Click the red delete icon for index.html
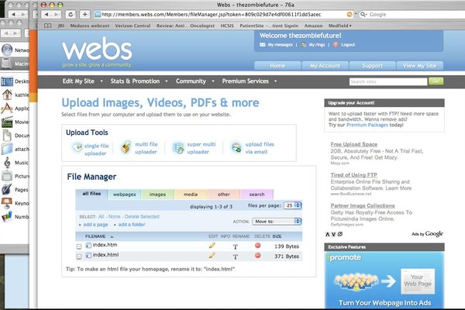Viewport: 465px width, 310px height. [x=257, y=256]
